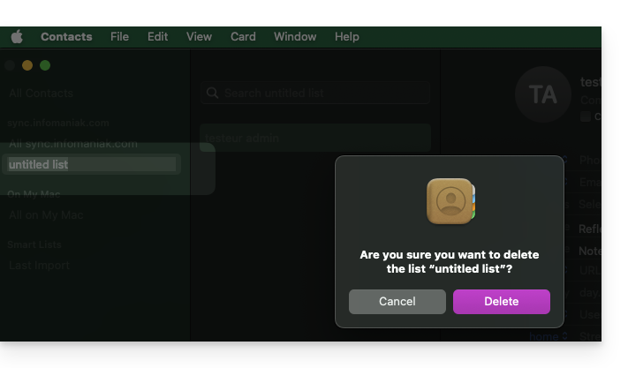This screenshot has width=628, height=368.
Task: Open the Help menu
Action: 346,37
